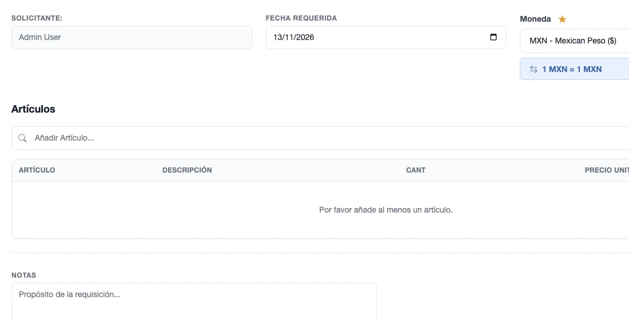The image size is (629, 320).
Task: Open the MXN - Mexican Peso currency dropdown
Action: coord(575,41)
